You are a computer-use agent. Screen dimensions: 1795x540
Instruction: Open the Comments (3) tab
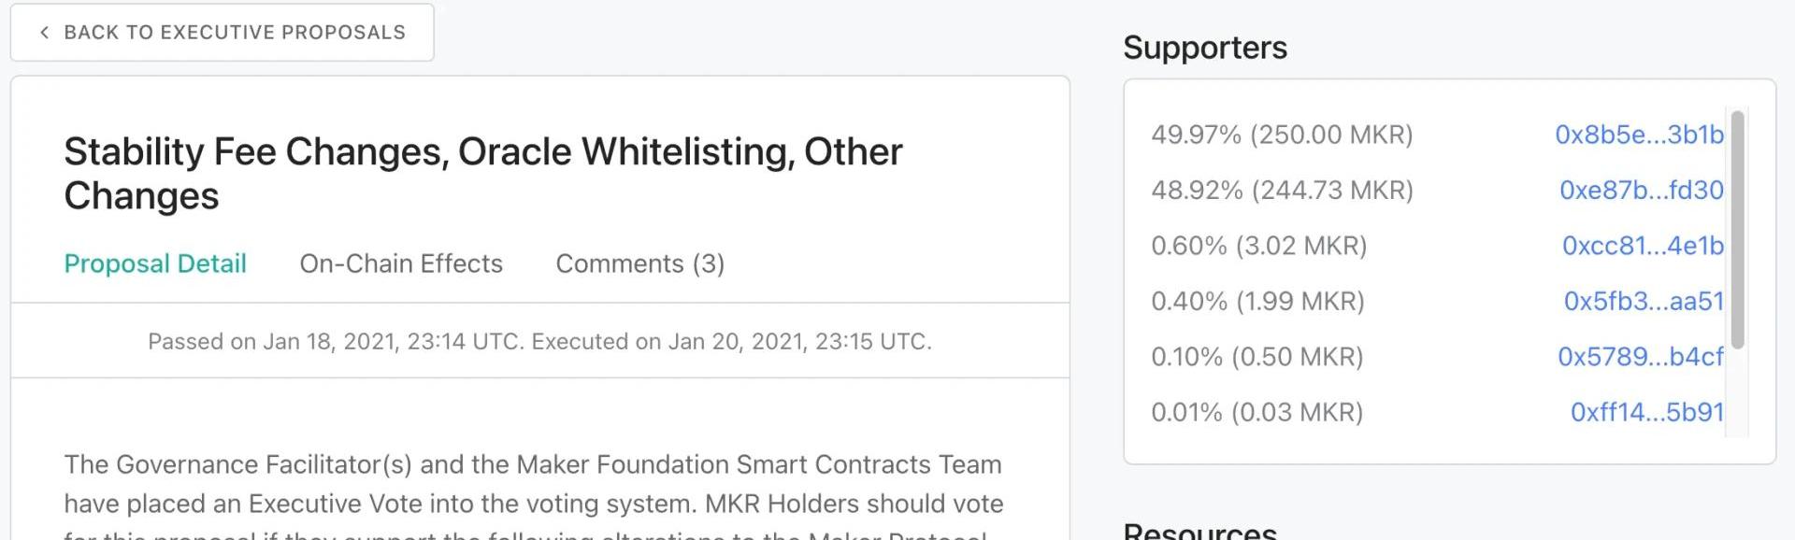[640, 263]
